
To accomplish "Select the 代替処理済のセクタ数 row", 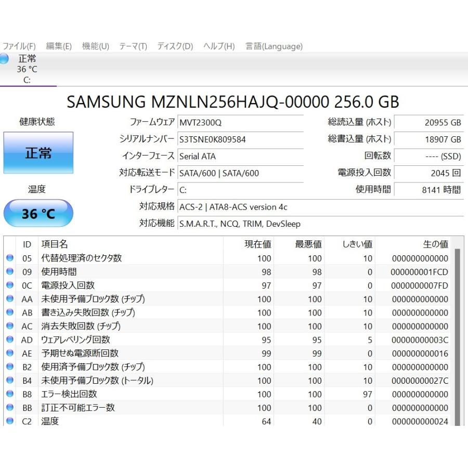I will (228, 258).
